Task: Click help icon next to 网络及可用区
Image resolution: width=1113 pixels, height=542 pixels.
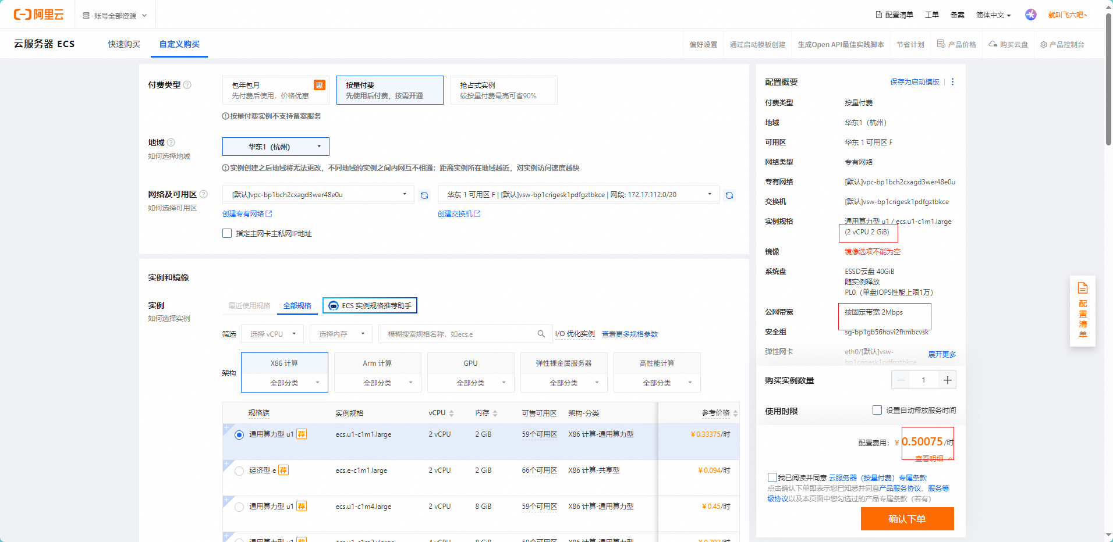Action: tap(204, 194)
